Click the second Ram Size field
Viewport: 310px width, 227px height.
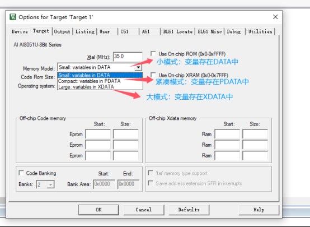[255, 145]
